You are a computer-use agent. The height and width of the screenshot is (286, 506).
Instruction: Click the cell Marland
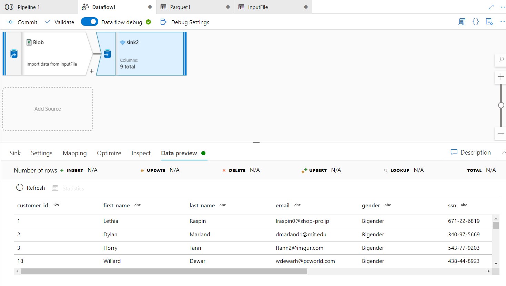point(200,234)
